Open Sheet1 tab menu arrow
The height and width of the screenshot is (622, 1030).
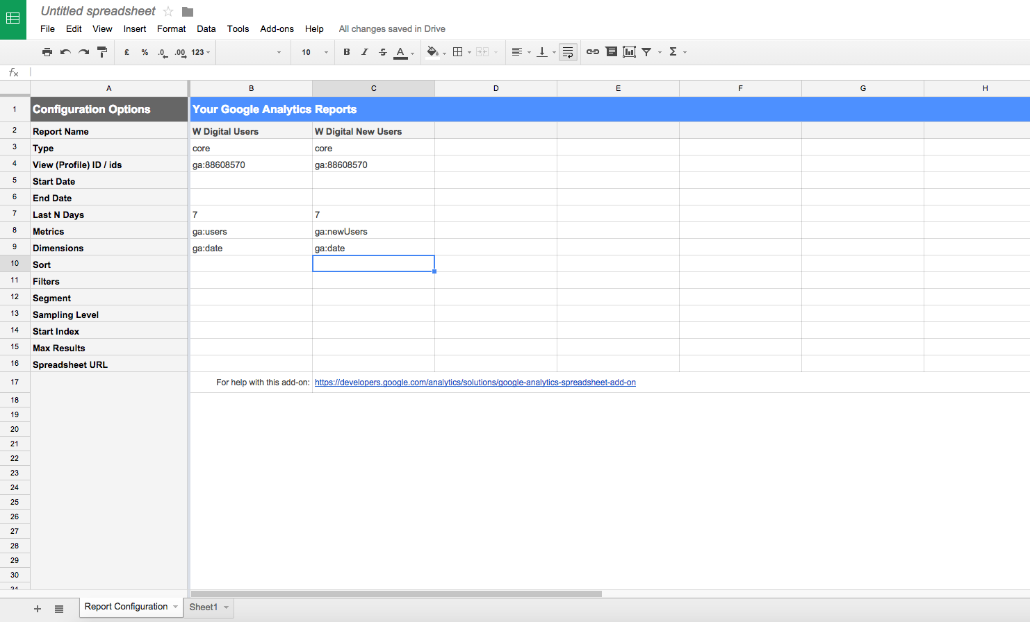(226, 607)
